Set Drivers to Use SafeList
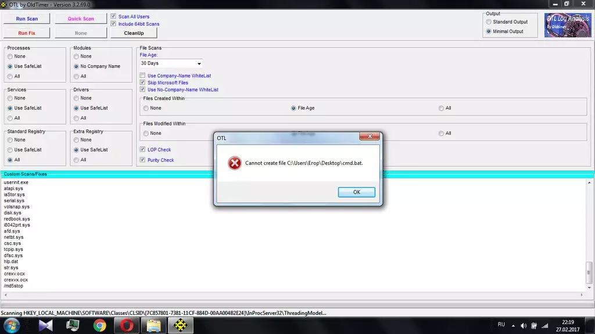The height and width of the screenshot is (334, 595). coord(76,108)
